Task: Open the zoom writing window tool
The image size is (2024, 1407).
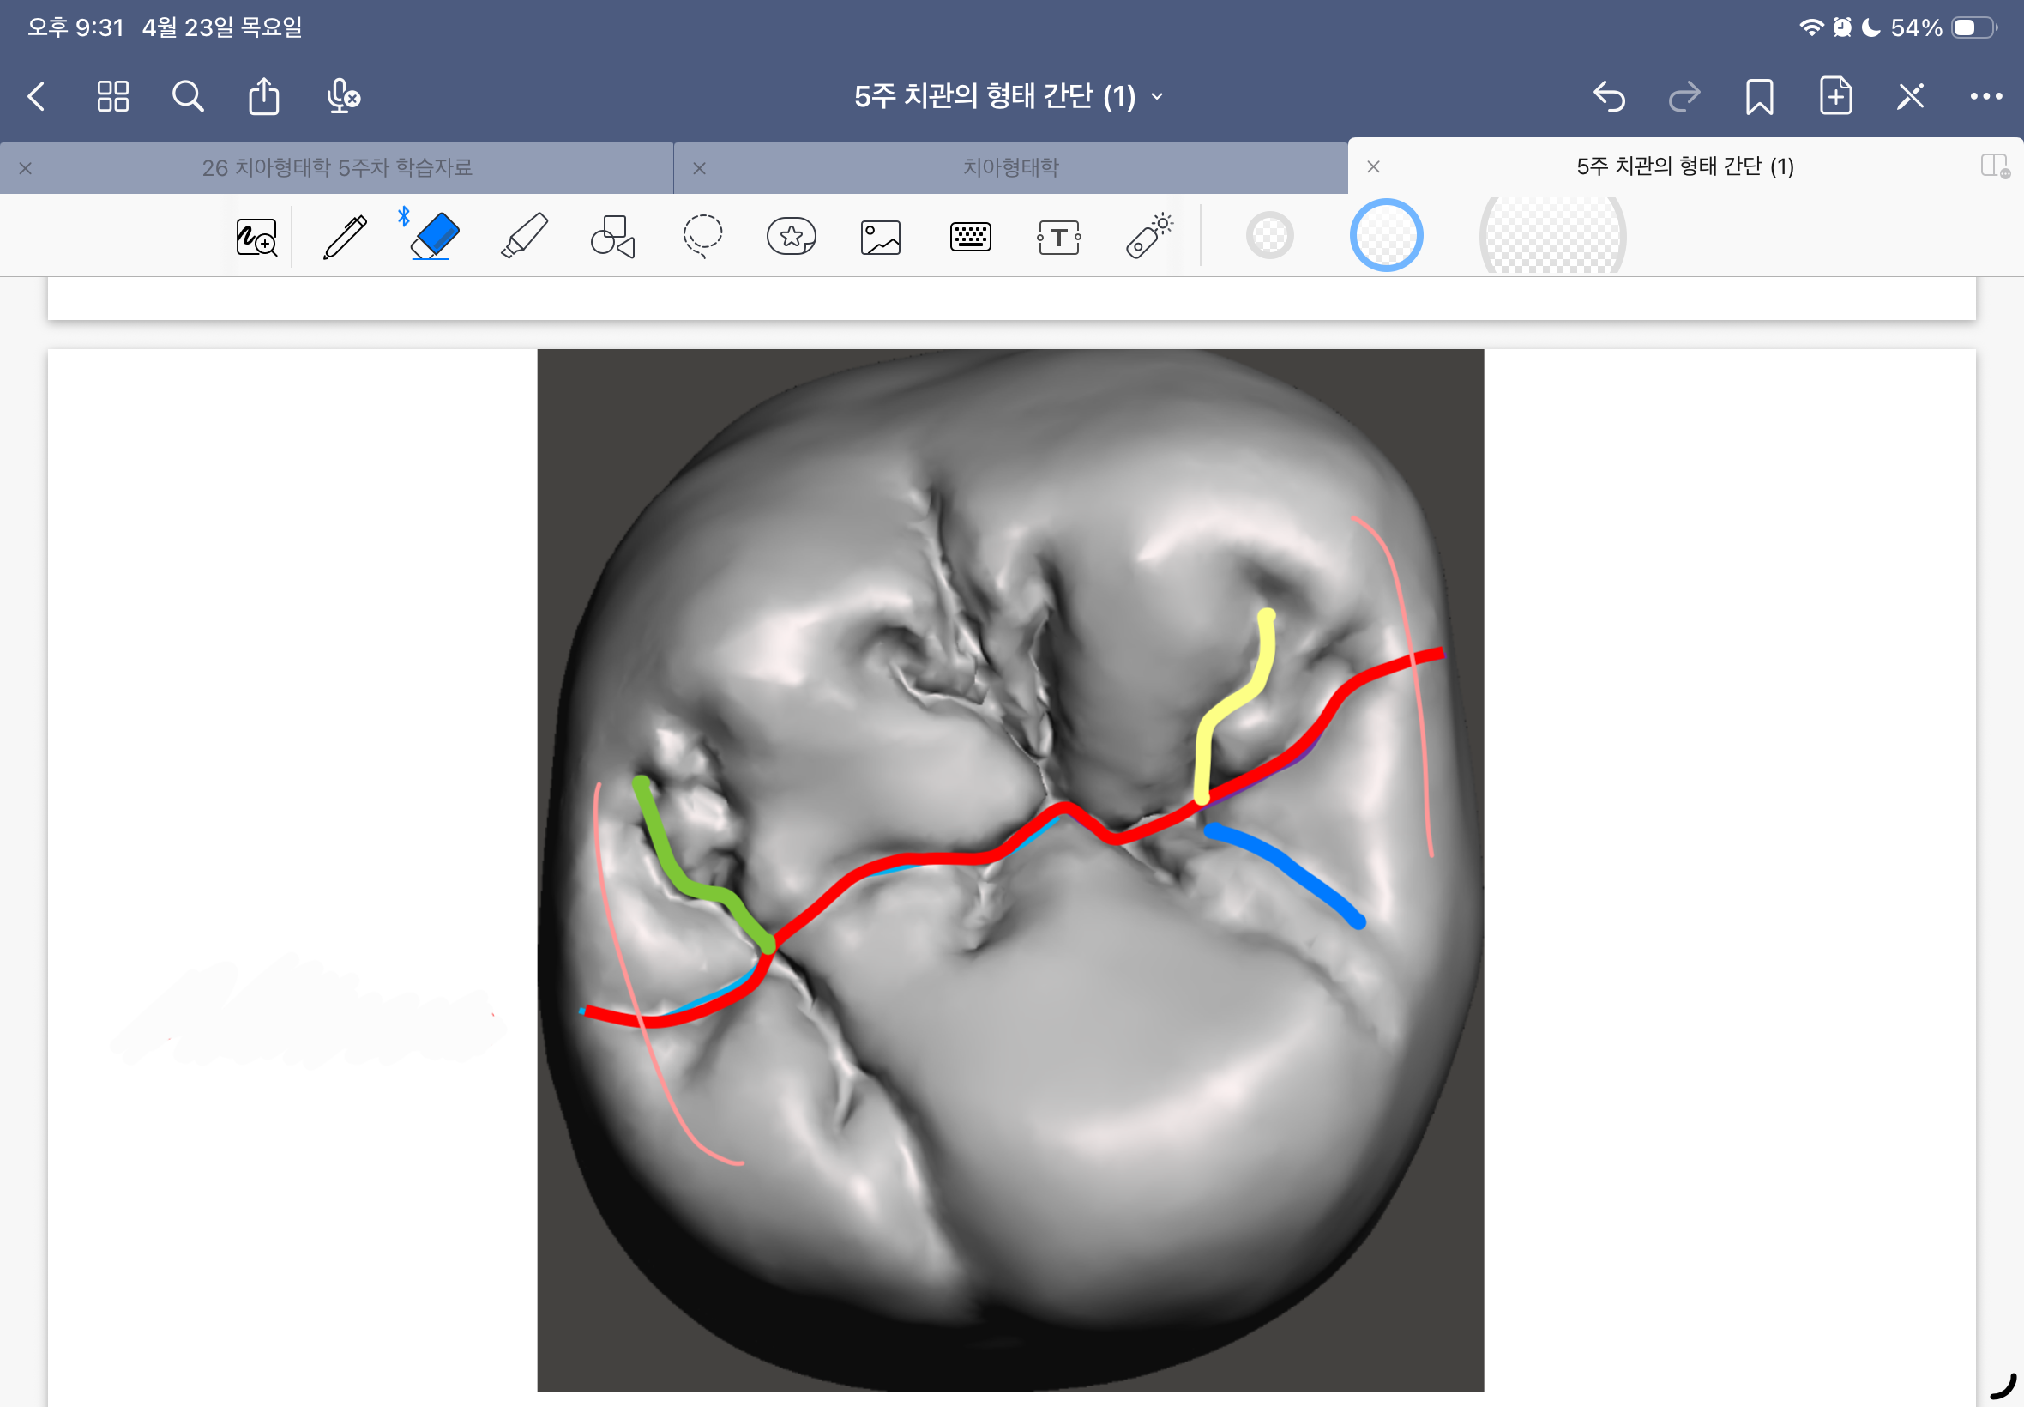Action: (x=256, y=237)
